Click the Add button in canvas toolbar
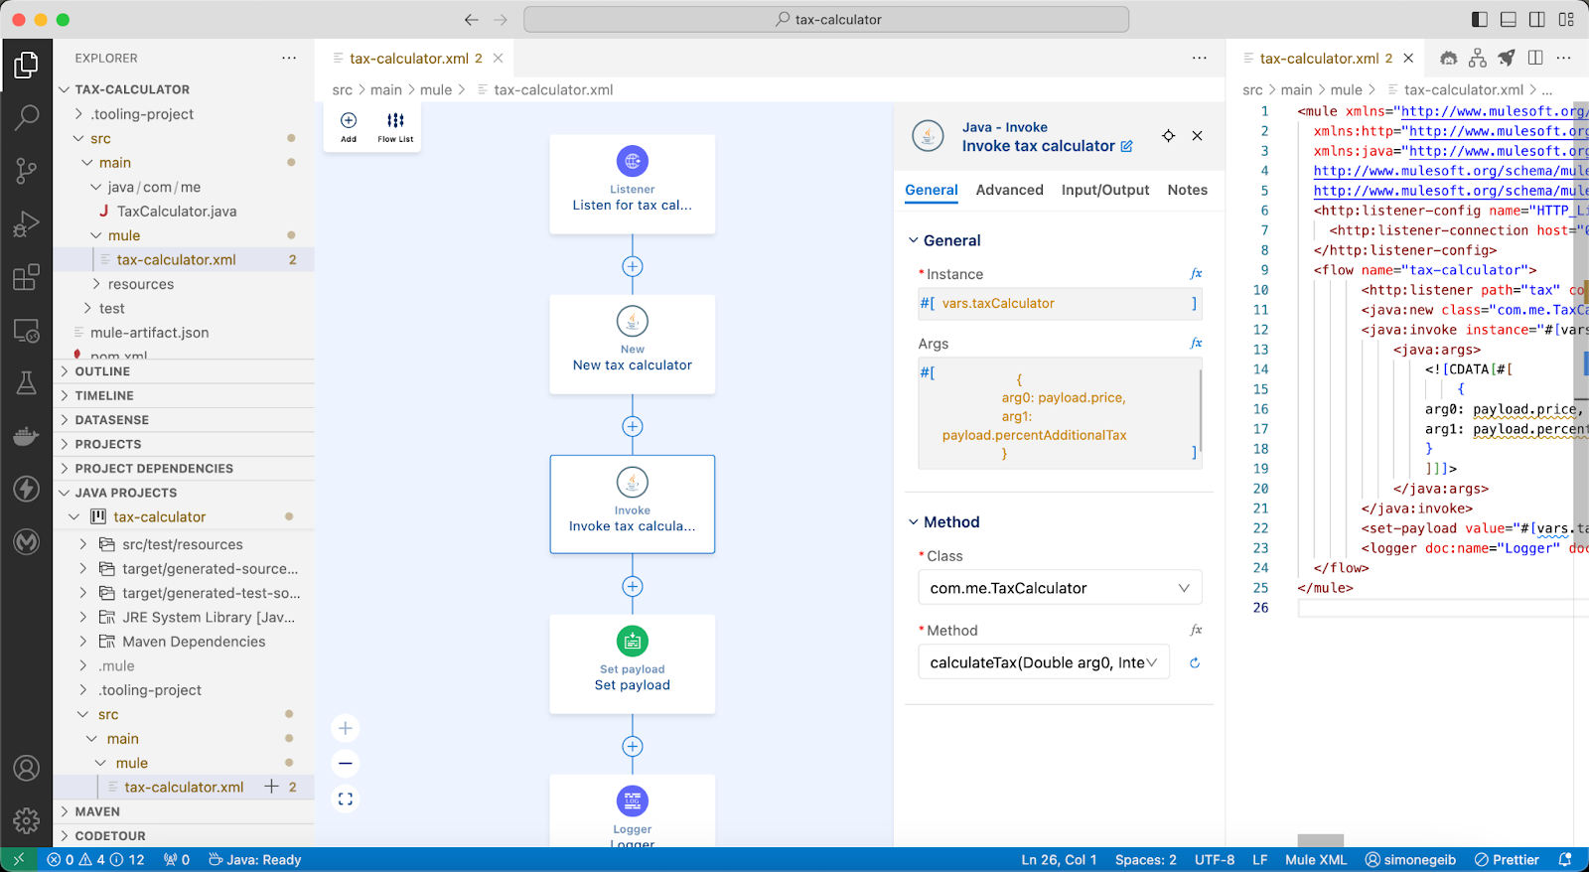The width and height of the screenshot is (1589, 872). pos(349,127)
